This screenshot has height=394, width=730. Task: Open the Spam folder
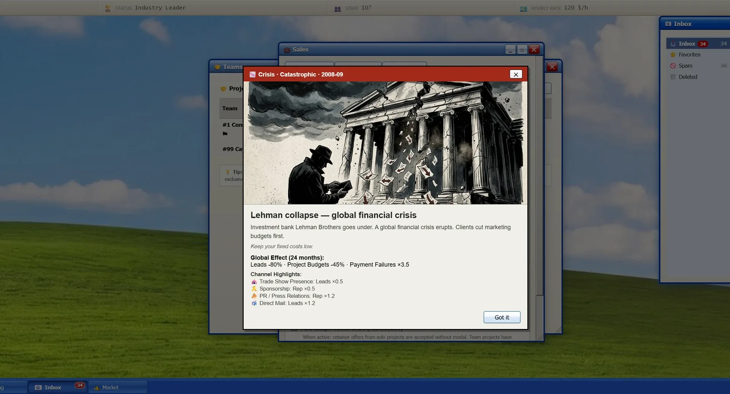coord(698,66)
